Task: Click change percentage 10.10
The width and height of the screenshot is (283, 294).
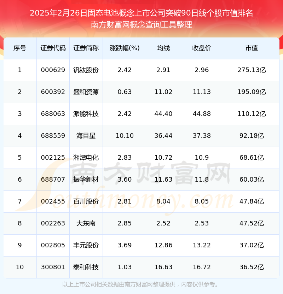Action: click(125, 136)
